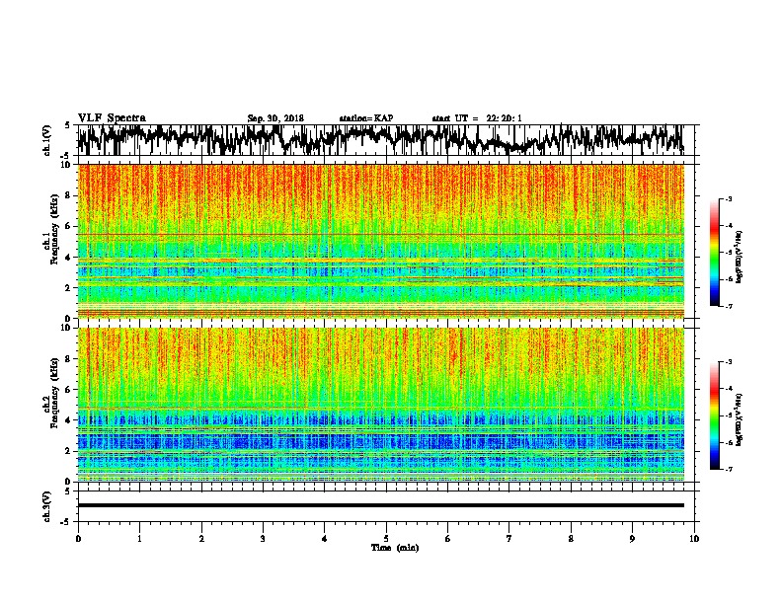Click the '6' kHz tick on ch.1 spectrogram
Viewport: 782px width, 604px height.
70,226
